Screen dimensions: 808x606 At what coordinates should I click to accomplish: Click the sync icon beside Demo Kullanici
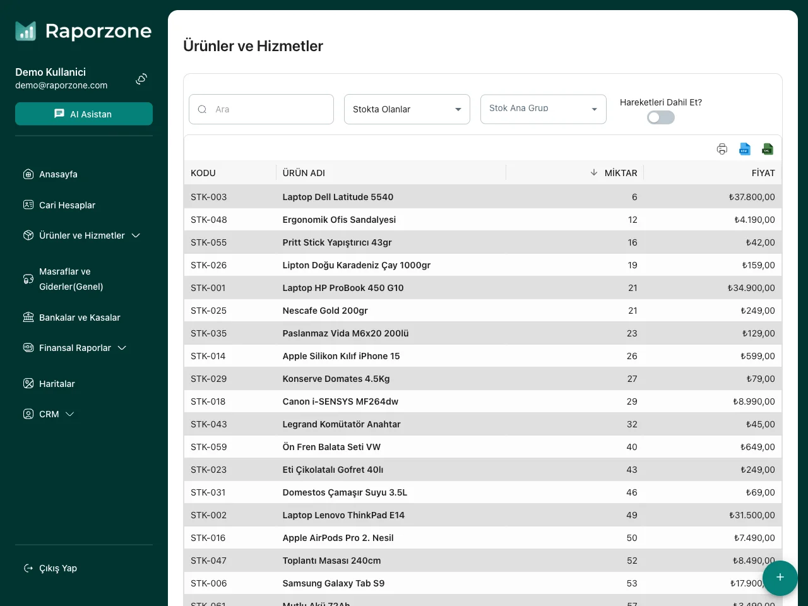pos(141,79)
